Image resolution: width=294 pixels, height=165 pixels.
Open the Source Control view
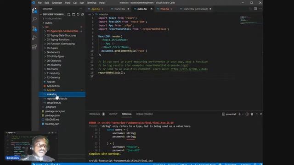click(x=34, y=28)
